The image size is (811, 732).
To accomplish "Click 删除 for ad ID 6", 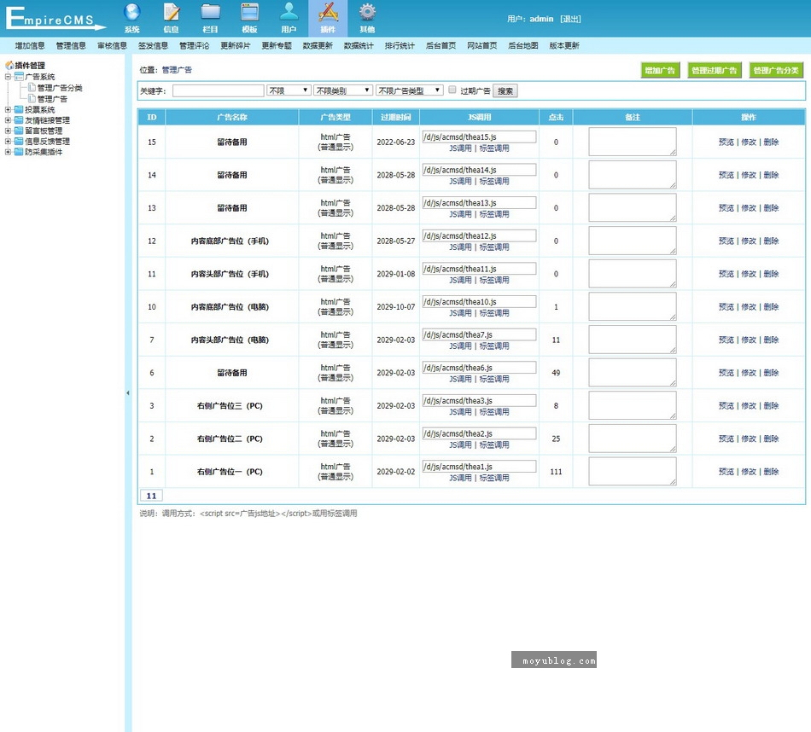I will tap(771, 373).
